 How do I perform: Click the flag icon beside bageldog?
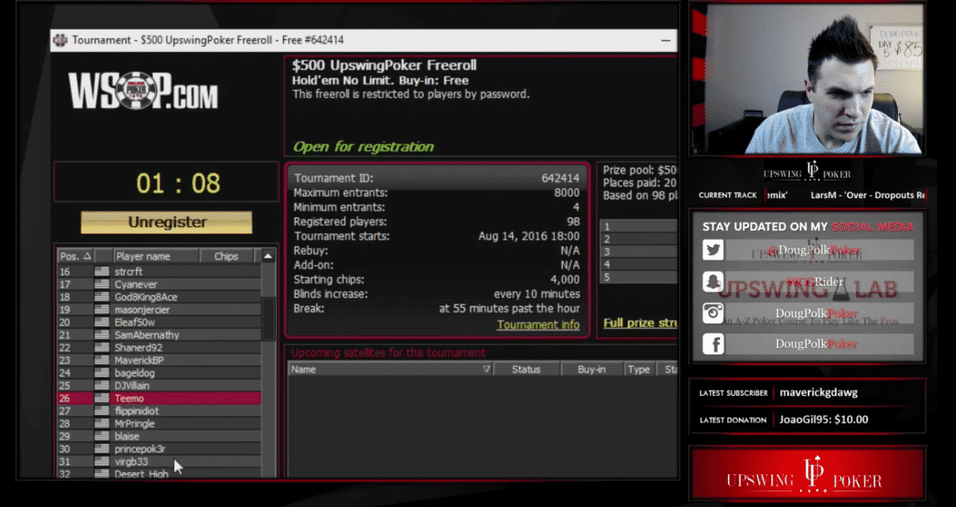[x=102, y=373]
